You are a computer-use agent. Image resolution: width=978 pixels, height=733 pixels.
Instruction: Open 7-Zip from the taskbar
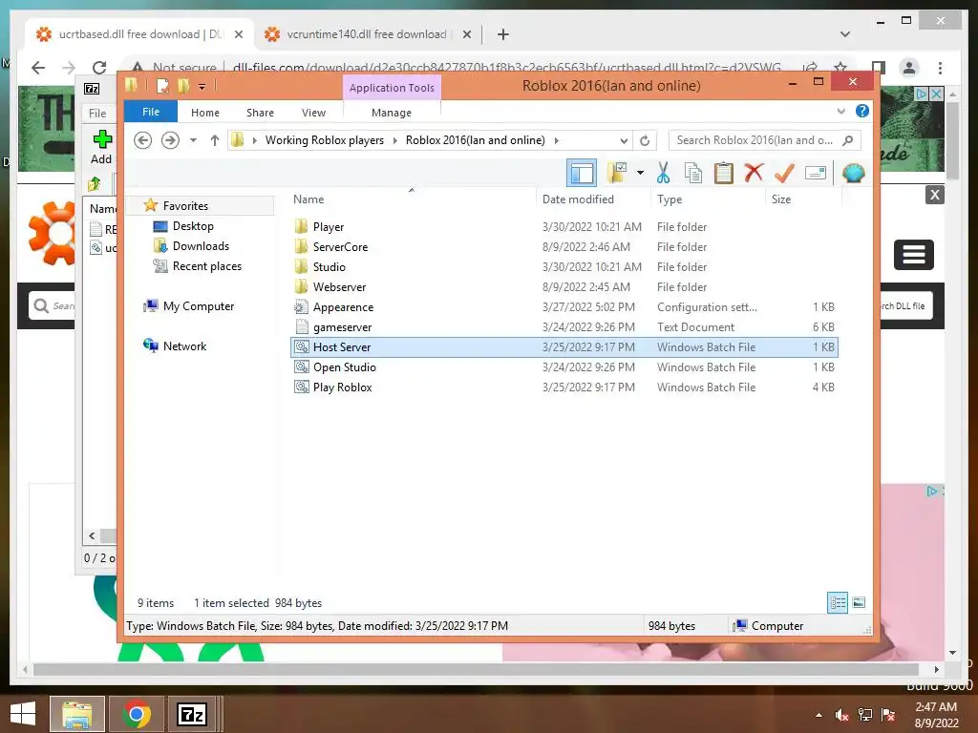(191, 714)
